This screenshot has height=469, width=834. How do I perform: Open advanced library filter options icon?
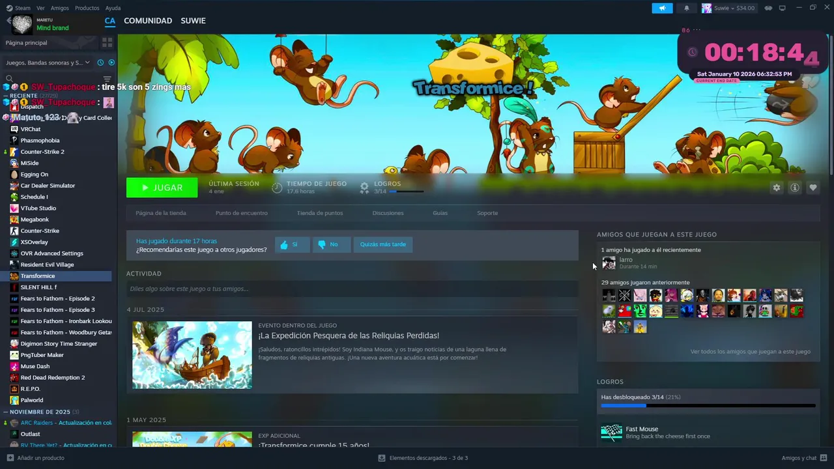[108, 79]
